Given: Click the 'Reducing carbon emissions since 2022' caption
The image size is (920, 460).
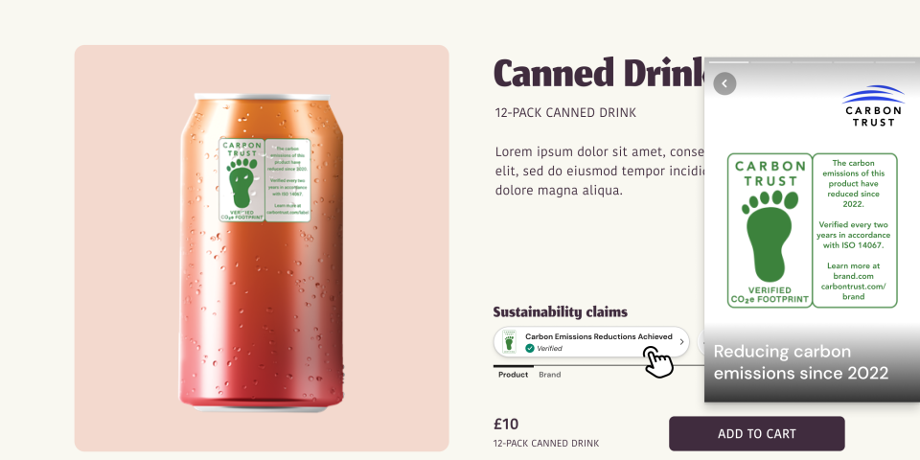Looking at the screenshot, I should (801, 362).
